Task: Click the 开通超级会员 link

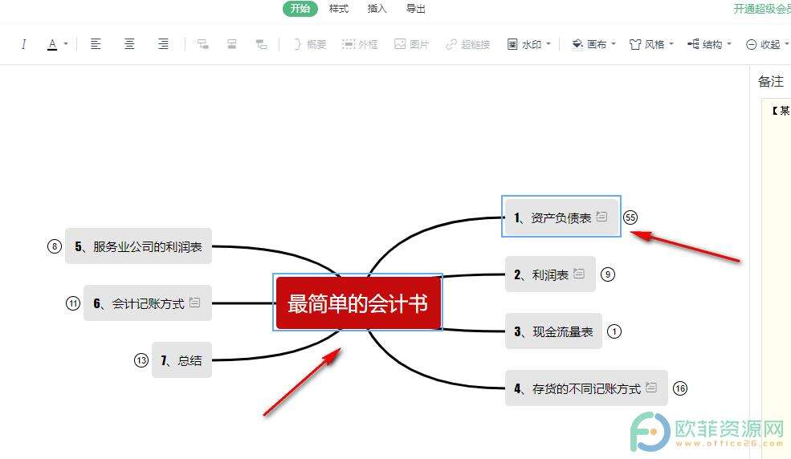Action: pos(762,9)
